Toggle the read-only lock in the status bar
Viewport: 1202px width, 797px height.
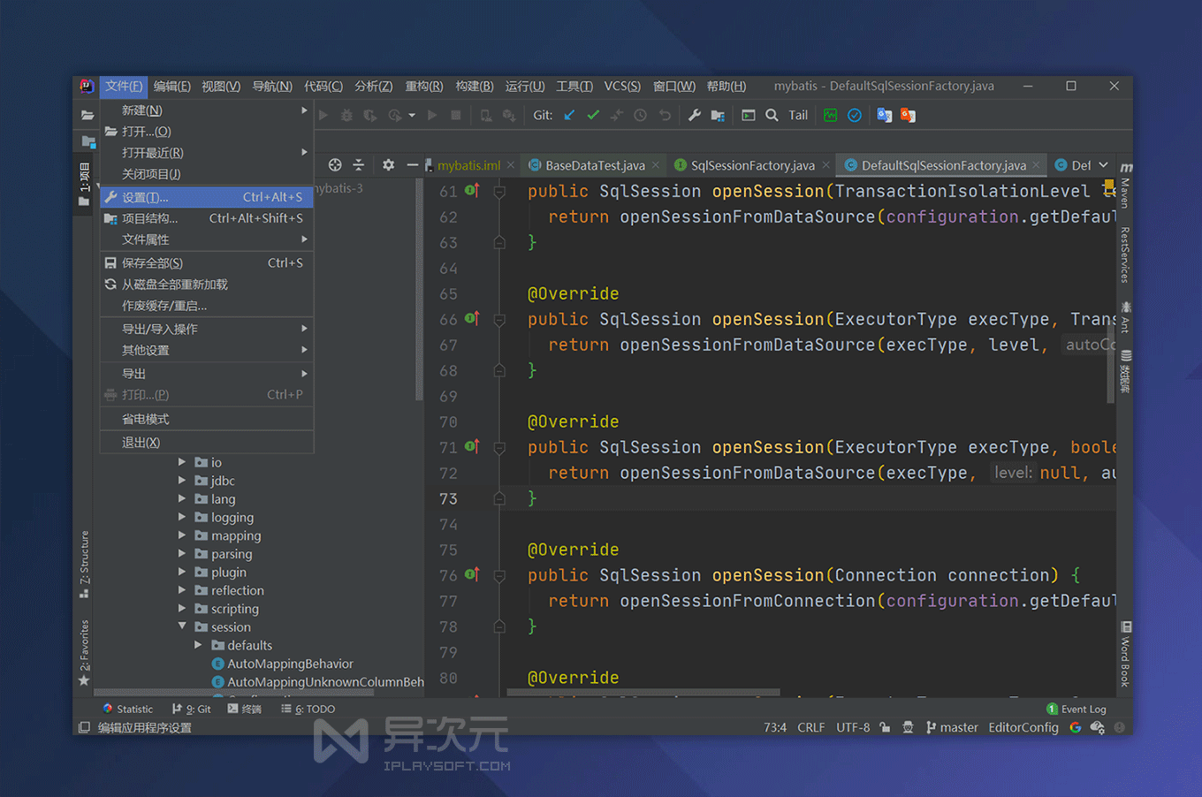[x=885, y=727]
